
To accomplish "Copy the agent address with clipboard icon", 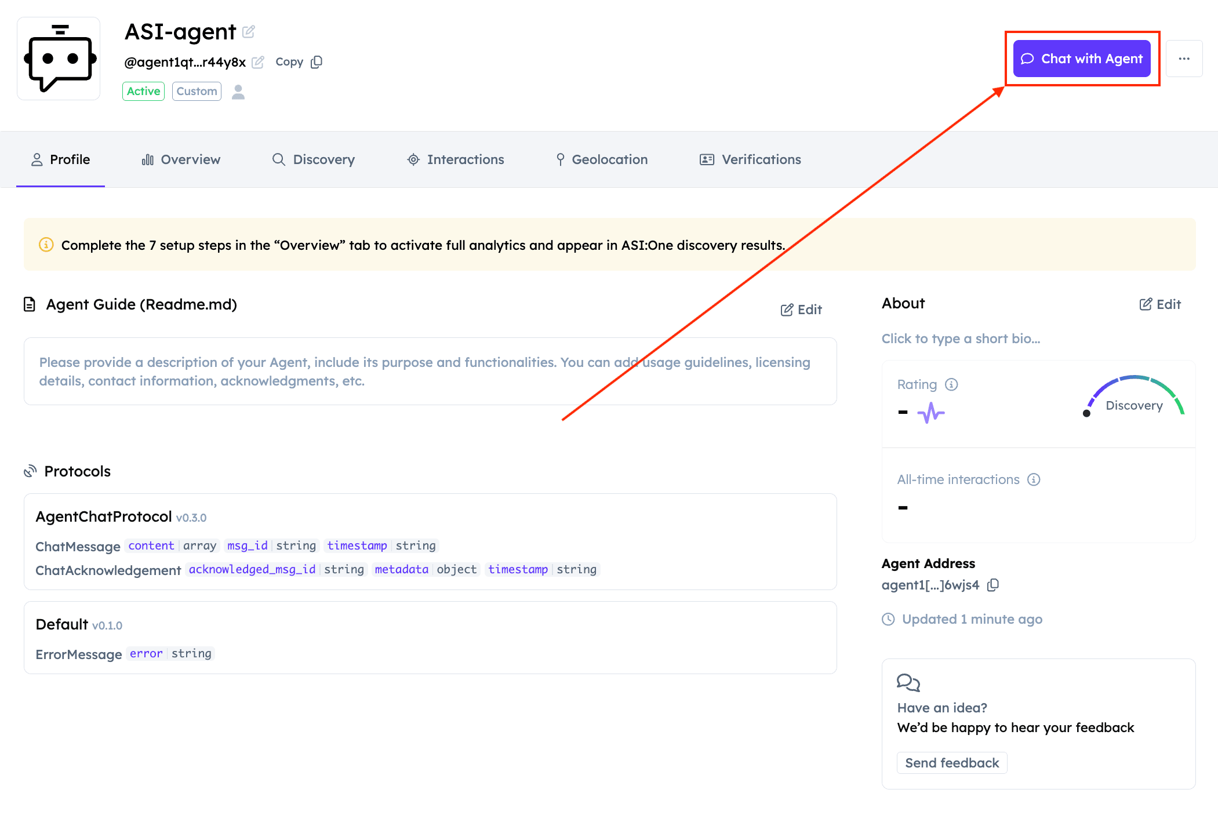I will (993, 585).
